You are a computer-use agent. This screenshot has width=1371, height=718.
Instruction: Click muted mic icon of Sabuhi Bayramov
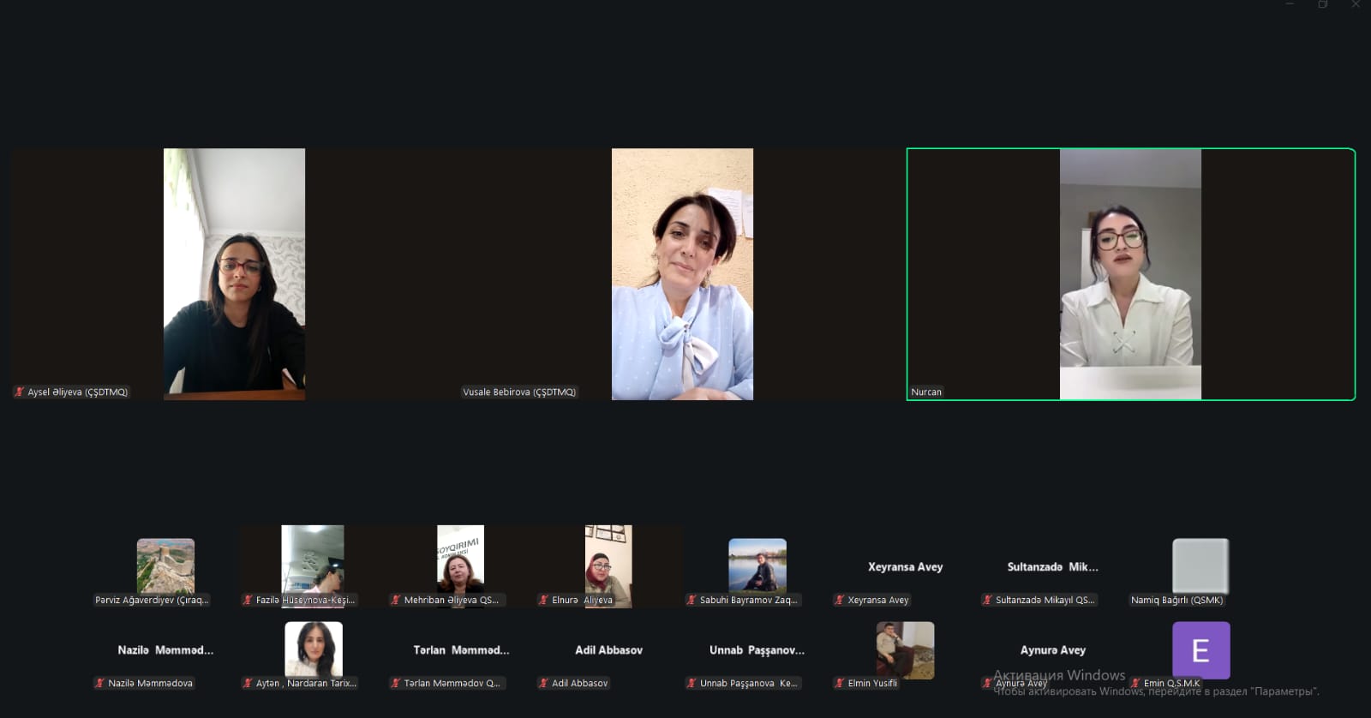pyautogui.click(x=691, y=600)
